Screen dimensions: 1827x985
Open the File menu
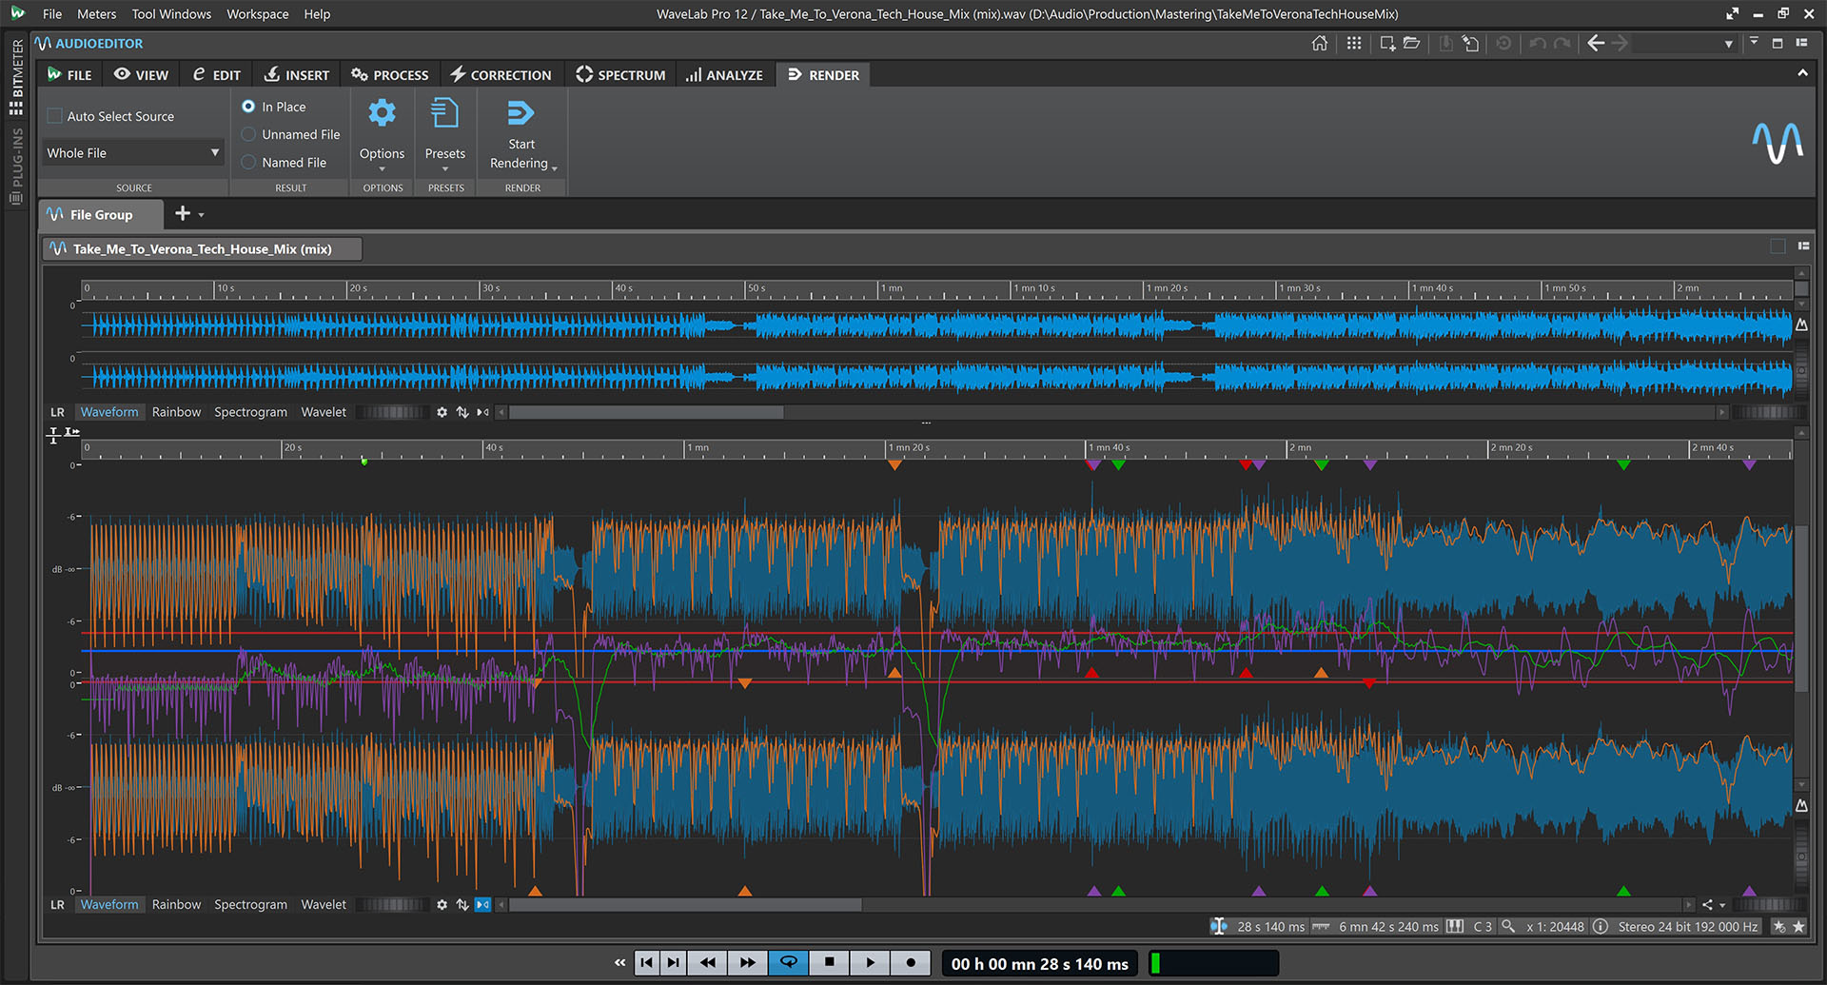[52, 14]
